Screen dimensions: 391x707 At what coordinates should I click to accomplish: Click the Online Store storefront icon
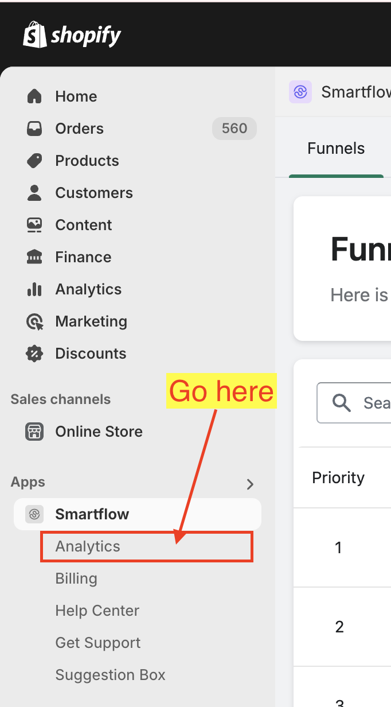[34, 432]
